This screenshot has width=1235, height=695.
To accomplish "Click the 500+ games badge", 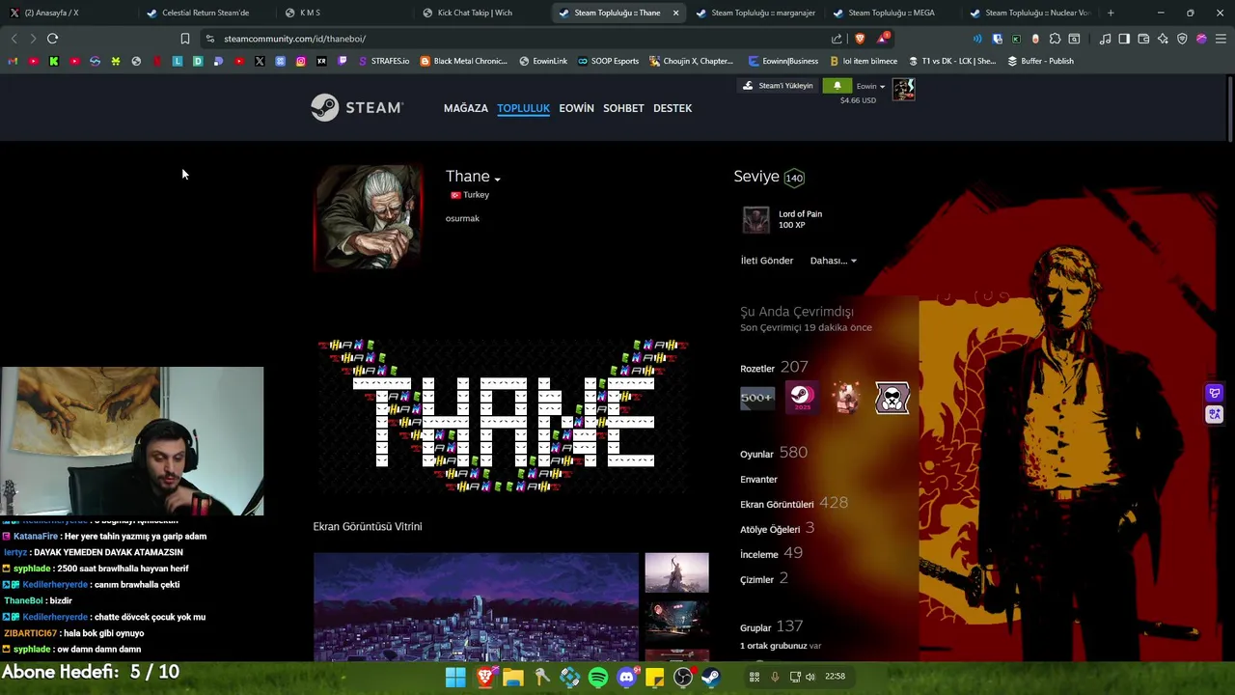I will pyautogui.click(x=757, y=398).
